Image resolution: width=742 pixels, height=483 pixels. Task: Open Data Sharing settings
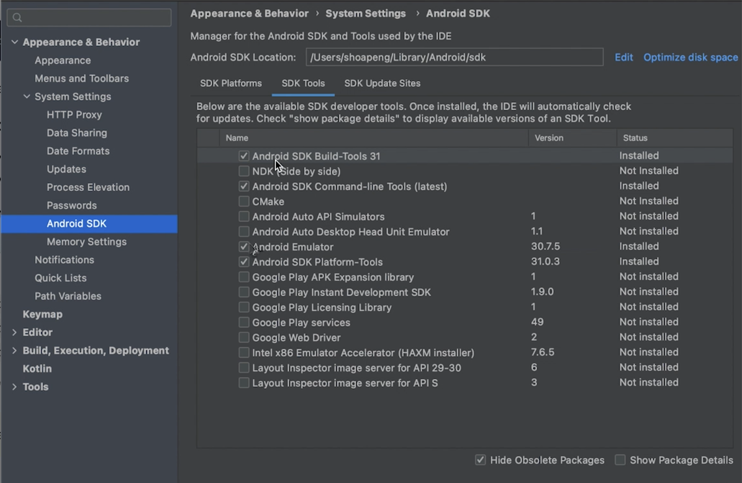point(77,133)
